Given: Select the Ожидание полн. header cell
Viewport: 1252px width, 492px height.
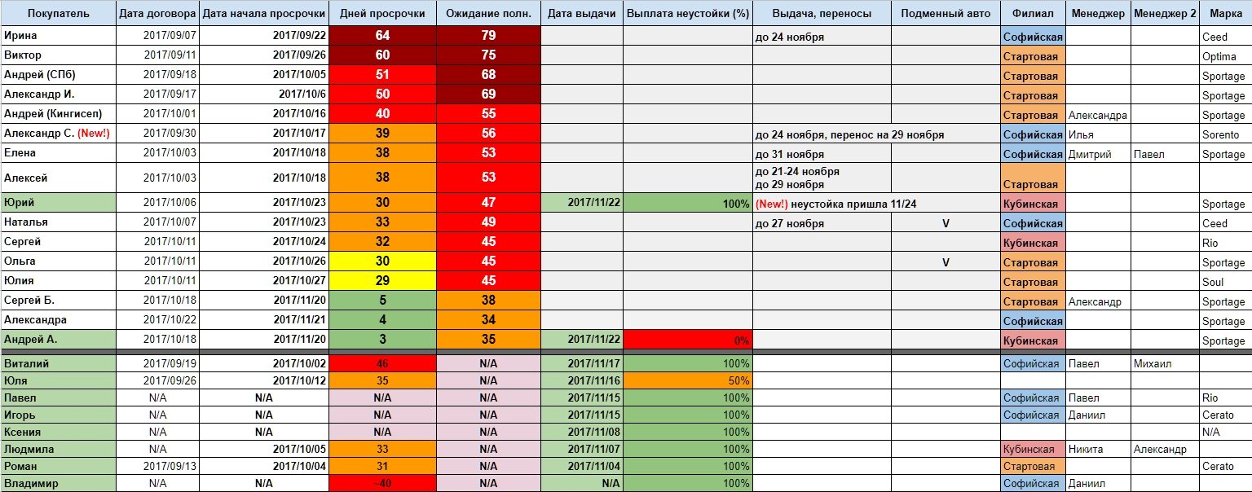Looking at the screenshot, I should [x=488, y=14].
